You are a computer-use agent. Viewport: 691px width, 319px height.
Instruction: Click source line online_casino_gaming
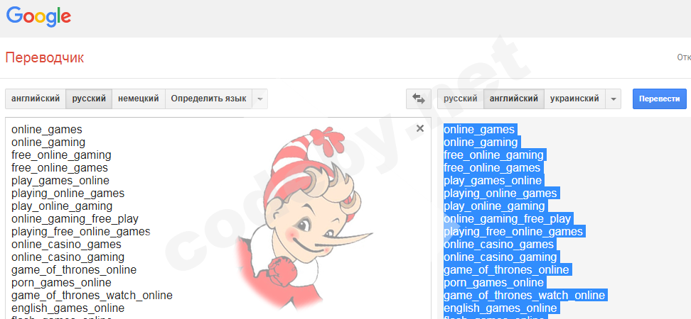(x=68, y=257)
